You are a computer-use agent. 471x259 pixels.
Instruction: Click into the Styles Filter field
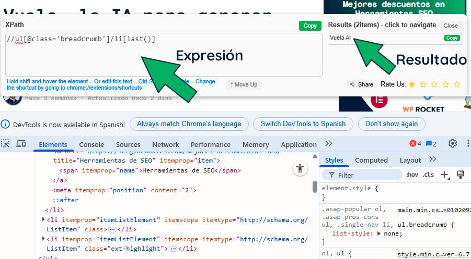366,175
